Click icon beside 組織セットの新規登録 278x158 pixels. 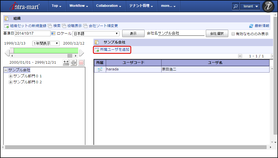pos(7,26)
